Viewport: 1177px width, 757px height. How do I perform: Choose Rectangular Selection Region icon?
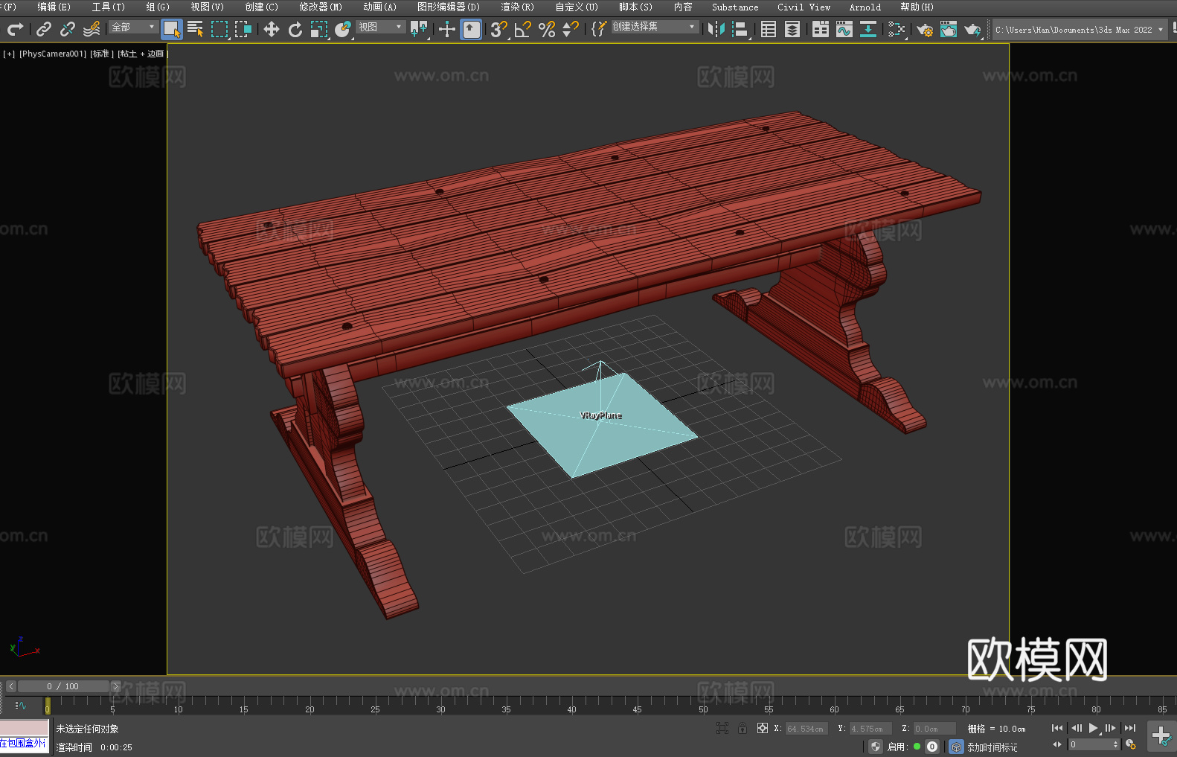pyautogui.click(x=219, y=29)
